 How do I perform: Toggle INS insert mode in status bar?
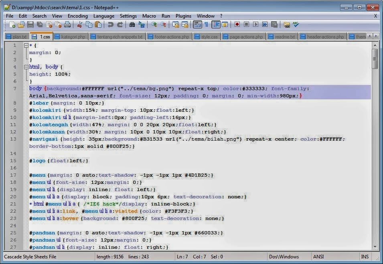coord(365,257)
